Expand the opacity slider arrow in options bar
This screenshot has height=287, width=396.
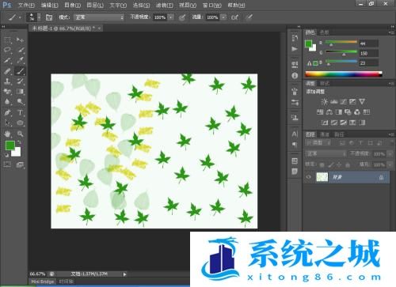coord(171,17)
